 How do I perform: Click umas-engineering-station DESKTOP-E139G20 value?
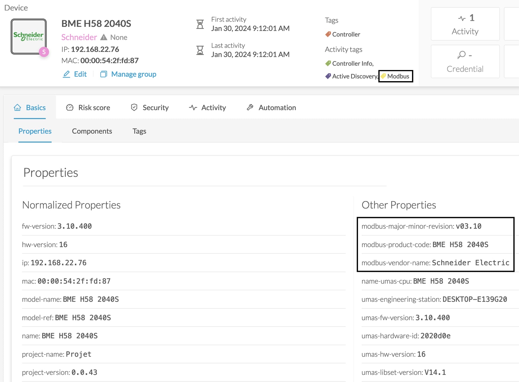tap(475, 299)
